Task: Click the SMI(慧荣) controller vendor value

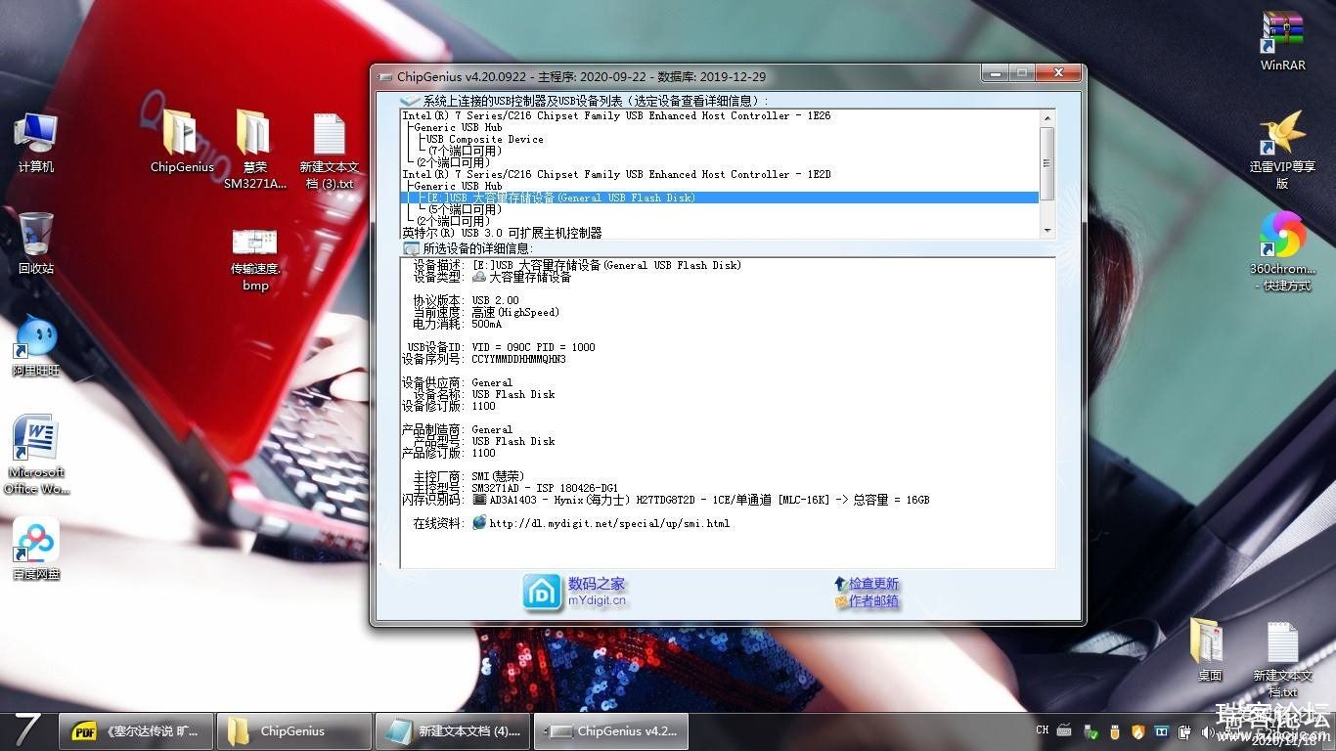Action: pos(498,476)
